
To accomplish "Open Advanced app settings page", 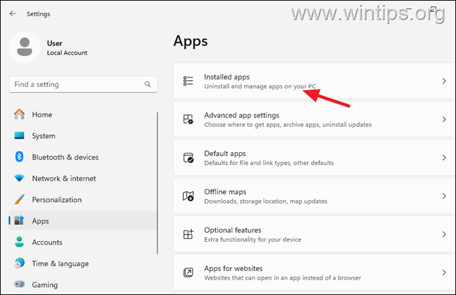I will pyautogui.click(x=314, y=119).
